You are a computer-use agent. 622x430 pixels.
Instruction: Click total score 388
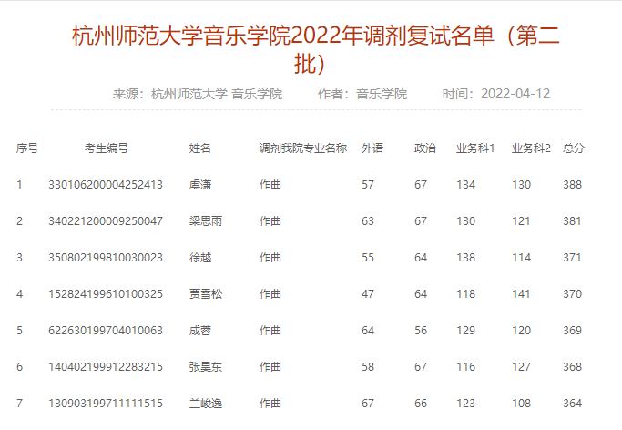coord(572,185)
